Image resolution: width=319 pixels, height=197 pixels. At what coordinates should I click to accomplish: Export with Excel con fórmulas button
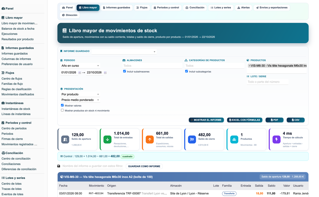[245, 120]
